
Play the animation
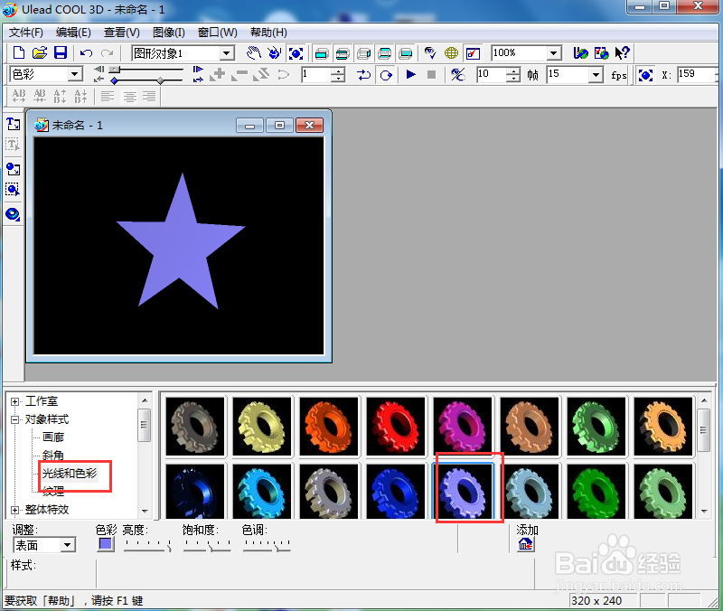coord(410,74)
